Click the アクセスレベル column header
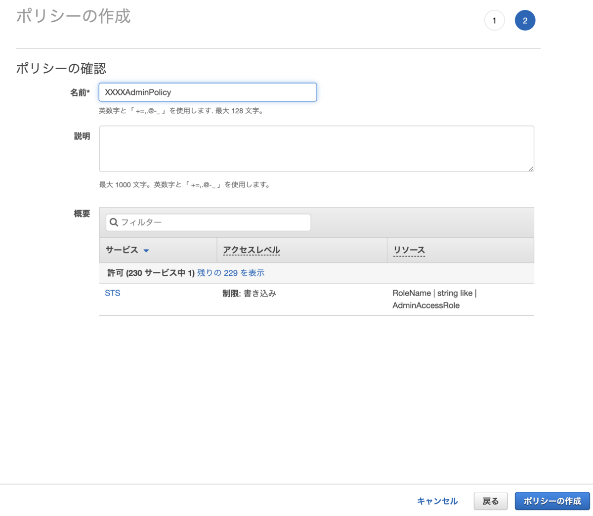Viewport: 593px width, 516px height. pos(251,250)
